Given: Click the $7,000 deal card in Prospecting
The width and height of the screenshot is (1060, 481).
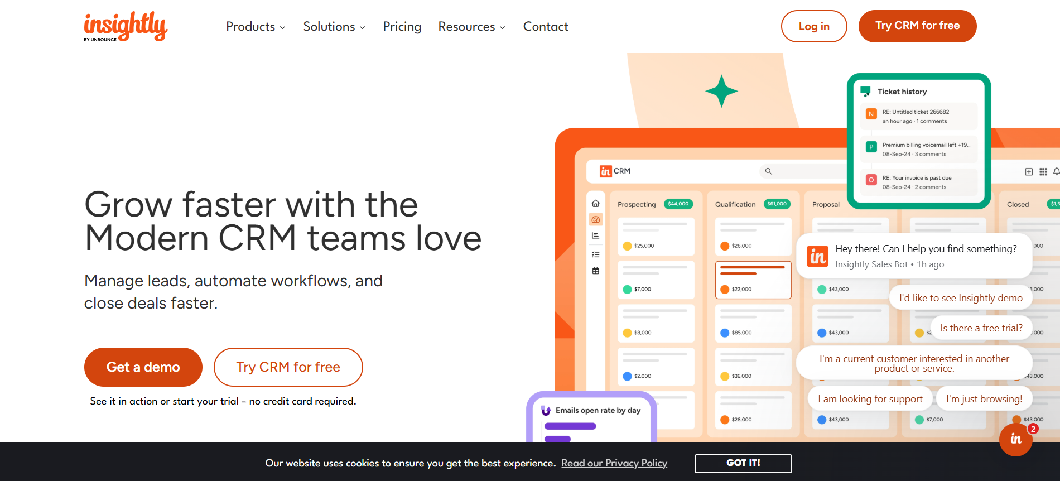Looking at the screenshot, I should coord(656,280).
